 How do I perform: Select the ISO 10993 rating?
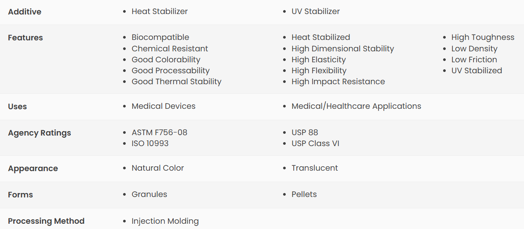(x=150, y=143)
